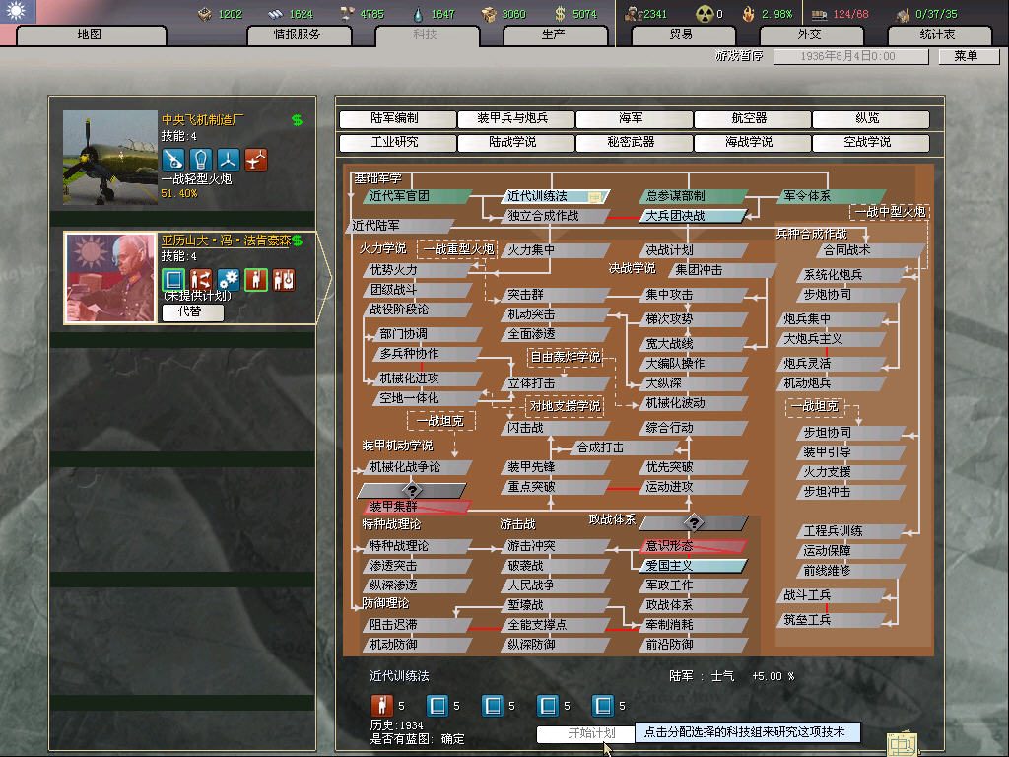Click the transport capacity icon beside 0/37/35
This screenshot has width=1009, height=757.
click(x=903, y=14)
